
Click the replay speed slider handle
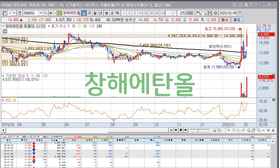[x=198, y=129]
